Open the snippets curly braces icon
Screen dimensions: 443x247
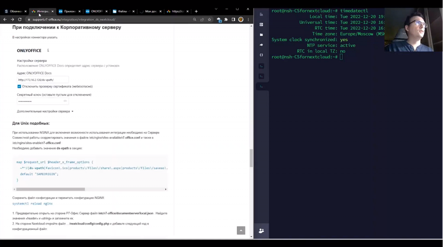pyautogui.click(x=261, y=55)
